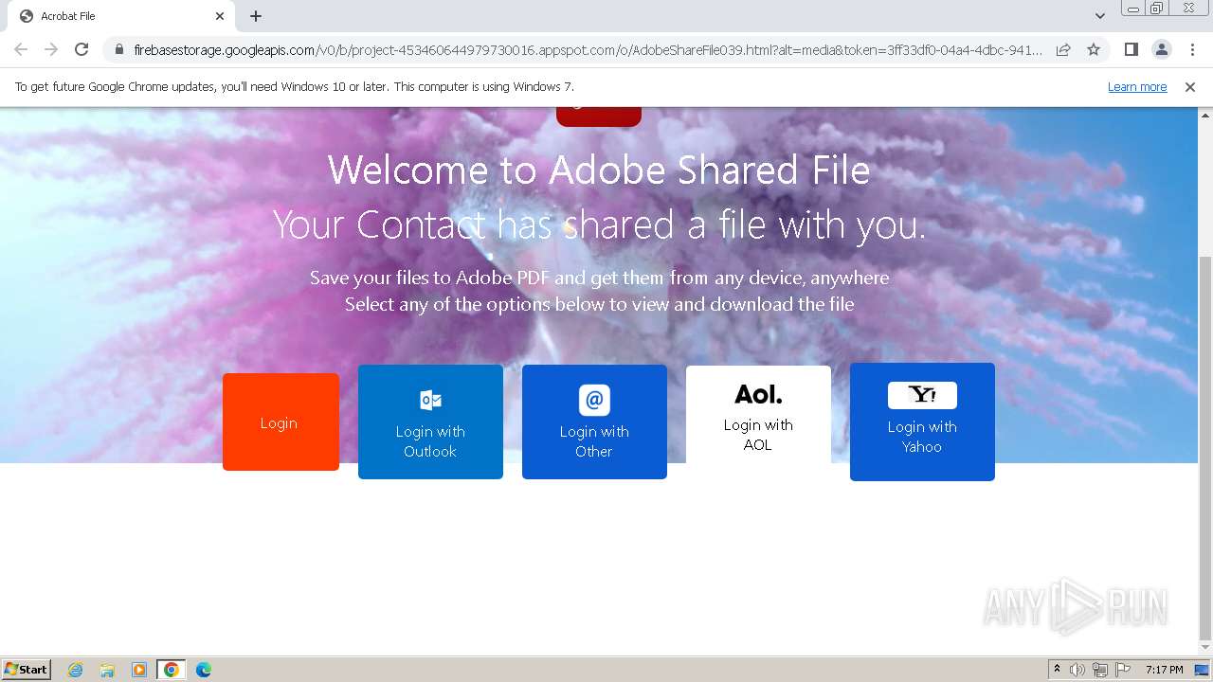Click the page vertical scrollbar thumb
1213x682 pixels.
coord(1205,447)
